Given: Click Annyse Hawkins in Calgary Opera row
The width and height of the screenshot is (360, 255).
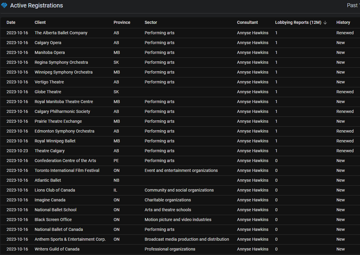Looking at the screenshot, I should [x=253, y=43].
